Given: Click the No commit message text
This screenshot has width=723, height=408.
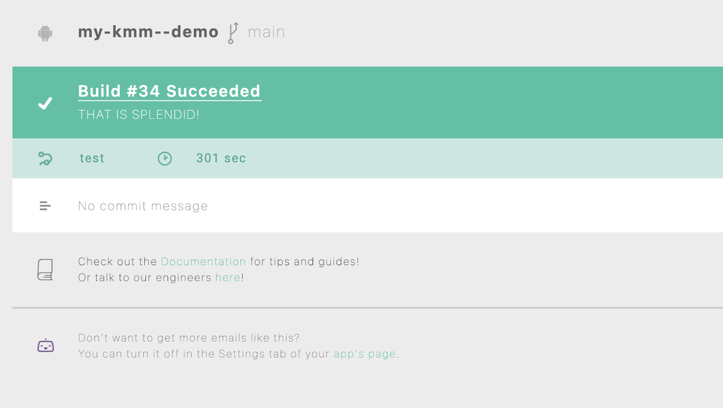Looking at the screenshot, I should coord(143,206).
